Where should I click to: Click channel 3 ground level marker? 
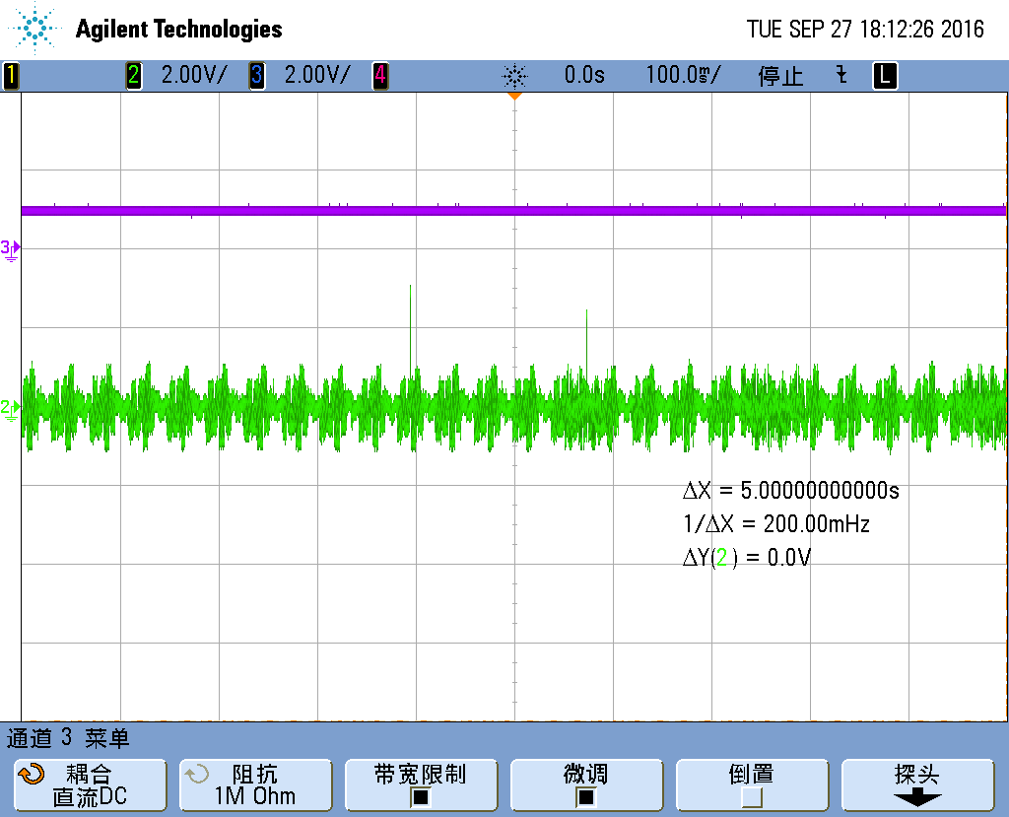[x=10, y=249]
